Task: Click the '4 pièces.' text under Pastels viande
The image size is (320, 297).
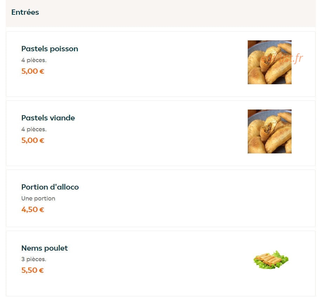Action: click(x=34, y=130)
